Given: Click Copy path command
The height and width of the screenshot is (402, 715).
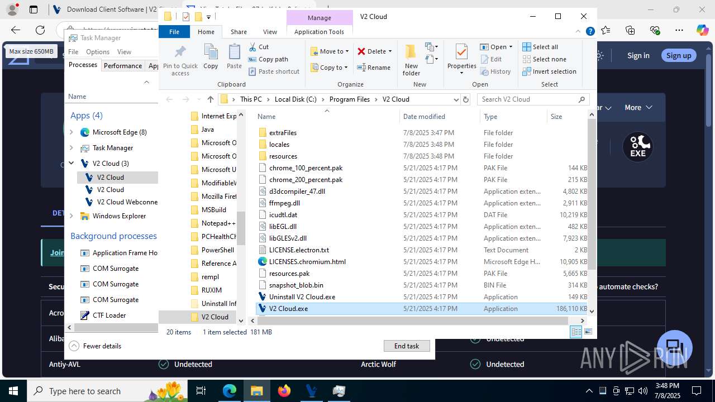Looking at the screenshot, I should point(268,59).
